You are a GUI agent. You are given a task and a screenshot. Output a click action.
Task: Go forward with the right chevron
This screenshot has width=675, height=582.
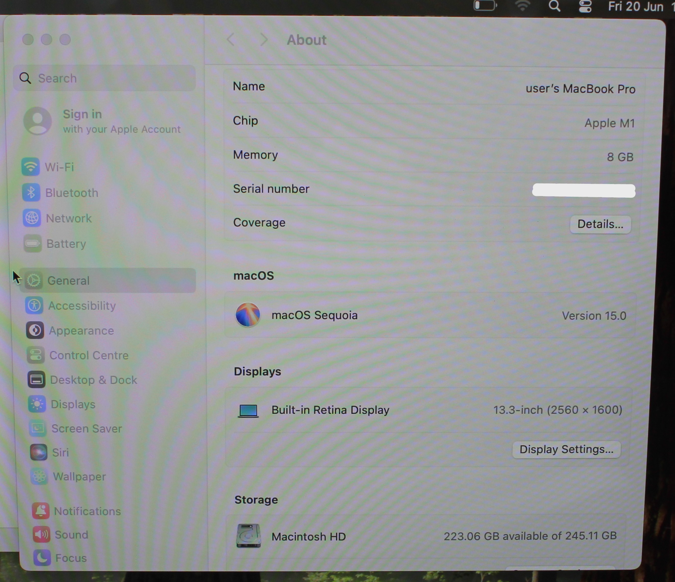tap(264, 40)
